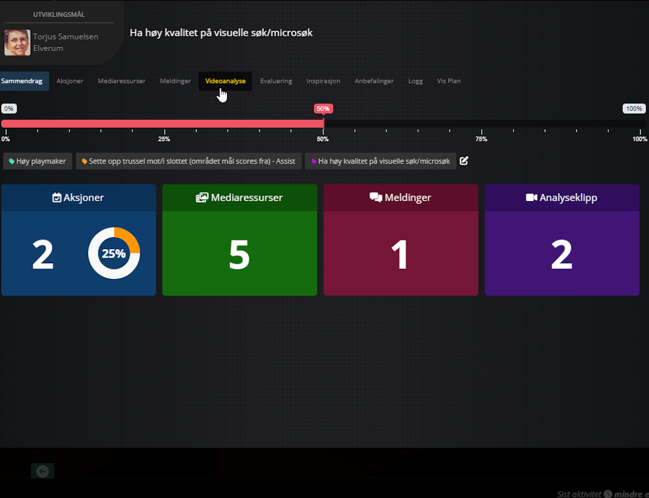This screenshot has width=649, height=498.
Task: Open the Inspirasjon tab
Action: tap(323, 81)
